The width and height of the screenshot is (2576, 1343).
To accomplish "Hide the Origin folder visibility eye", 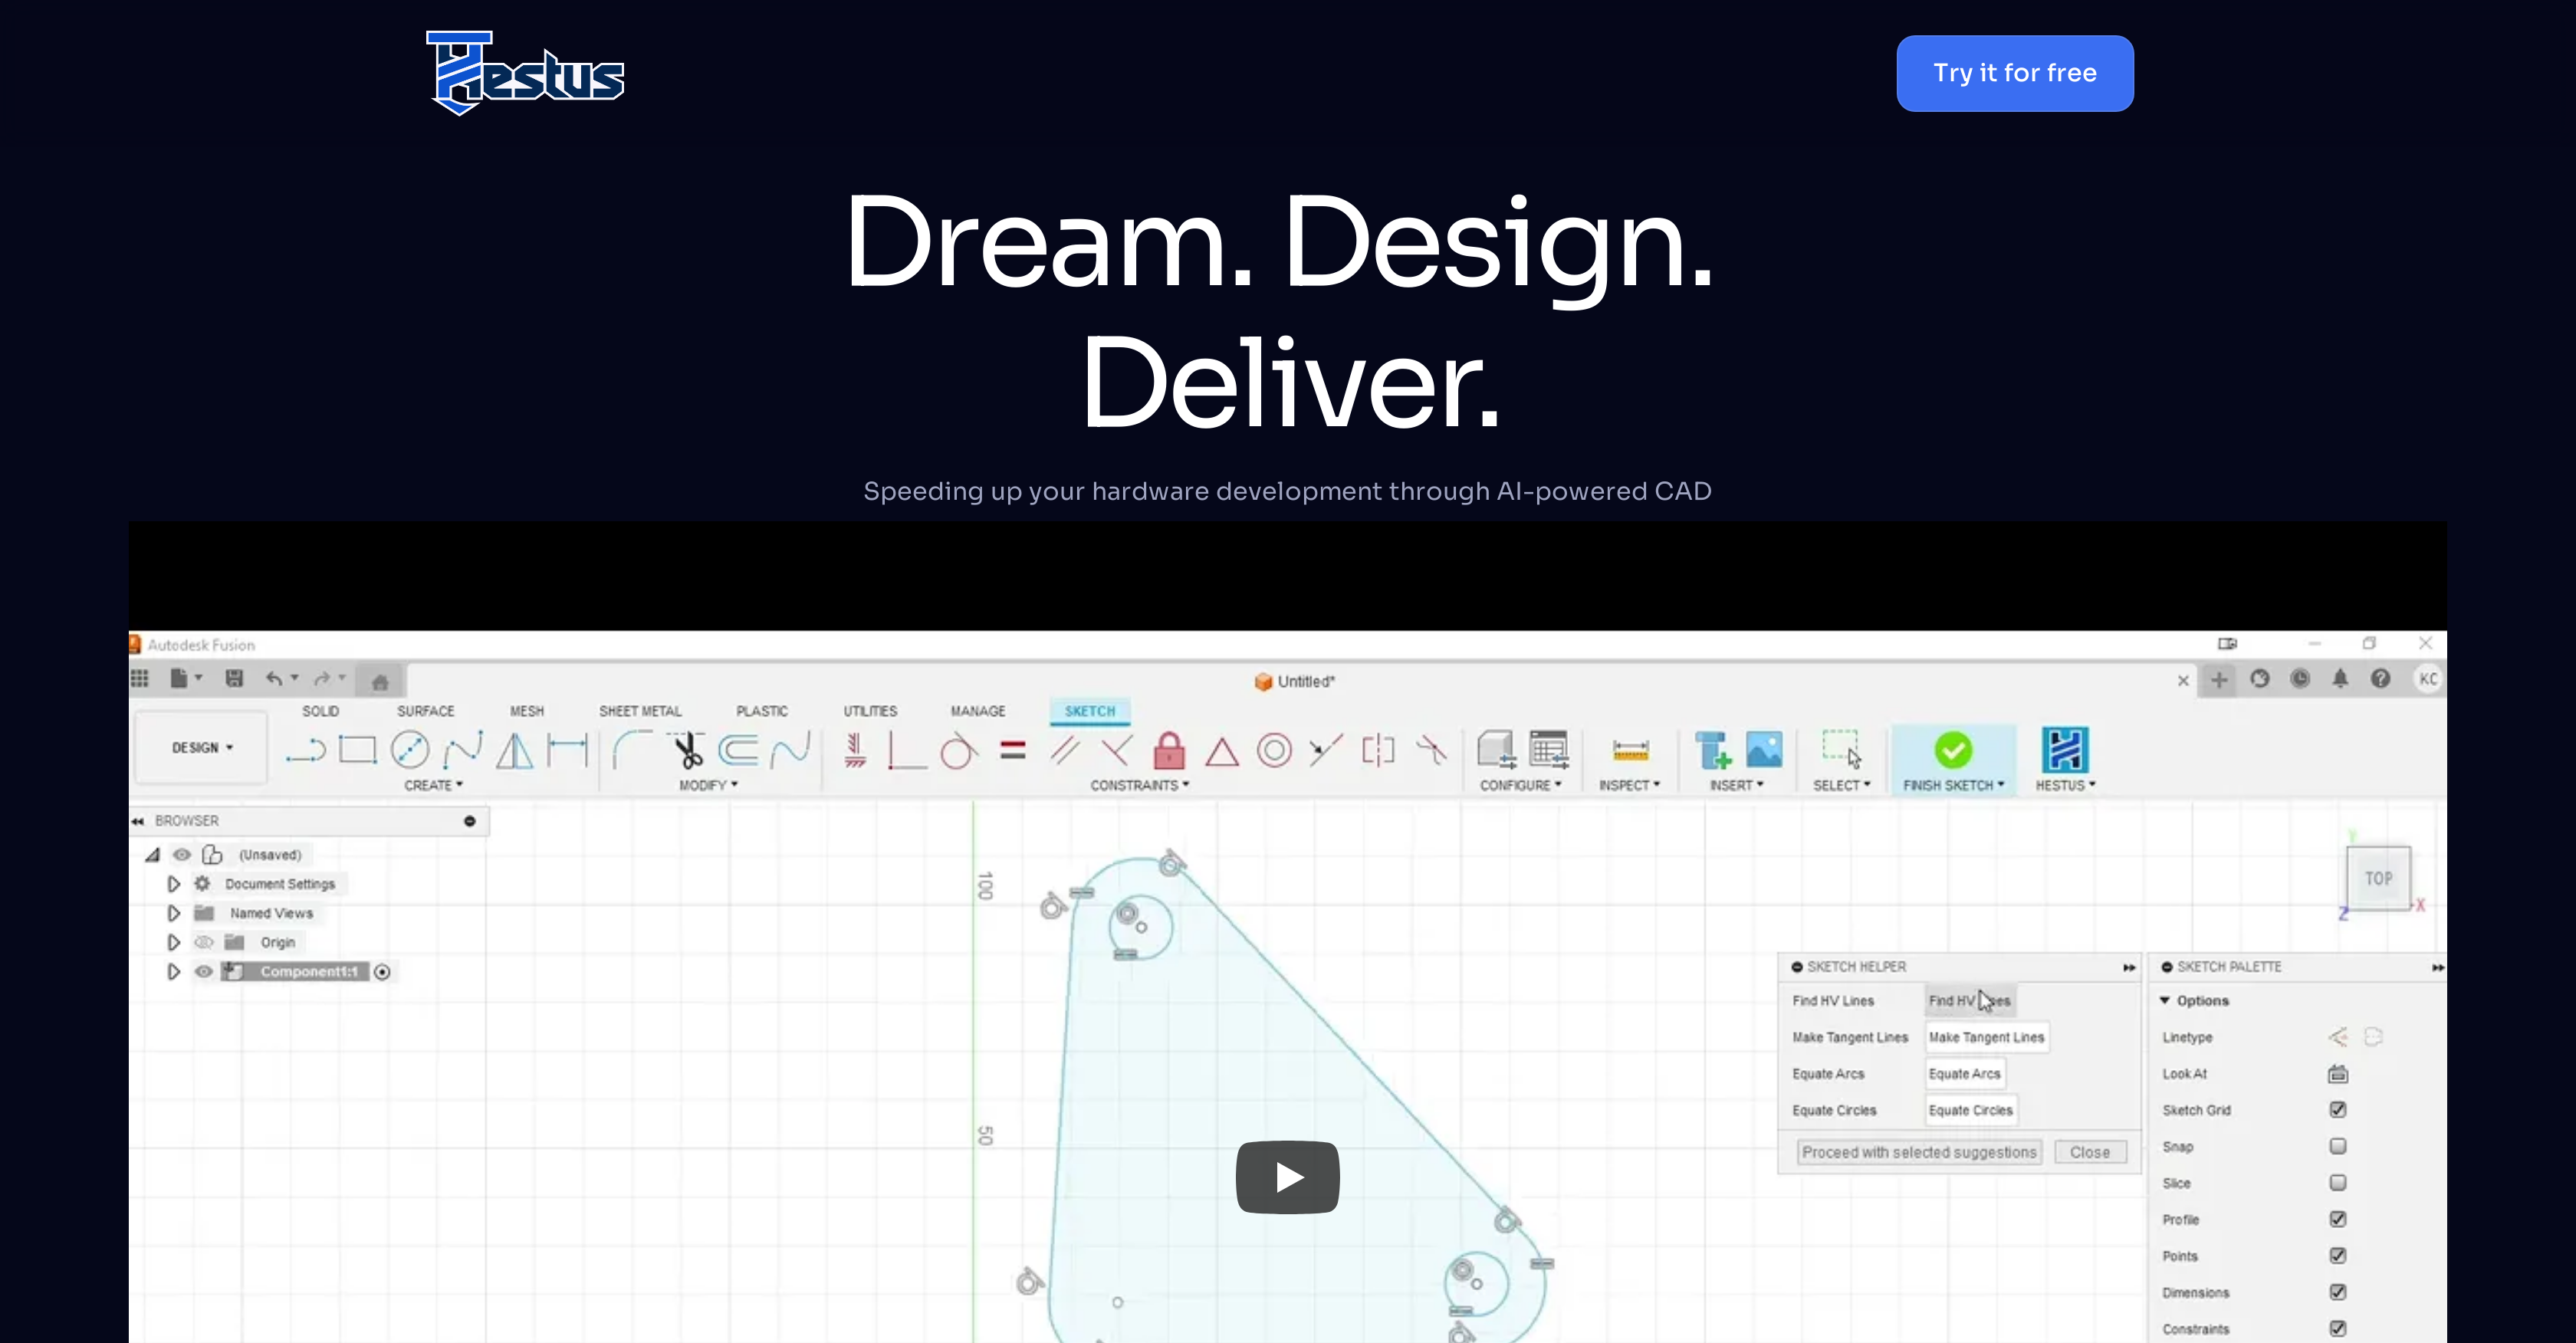I will 203,941.
